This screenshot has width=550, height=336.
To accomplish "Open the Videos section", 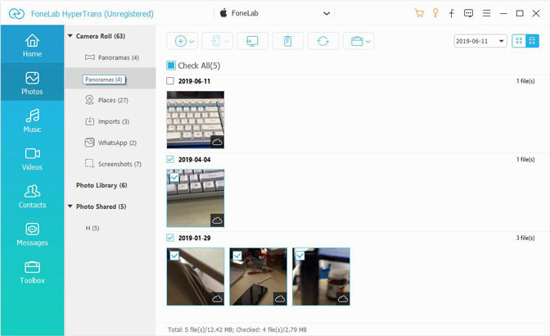I will click(32, 158).
